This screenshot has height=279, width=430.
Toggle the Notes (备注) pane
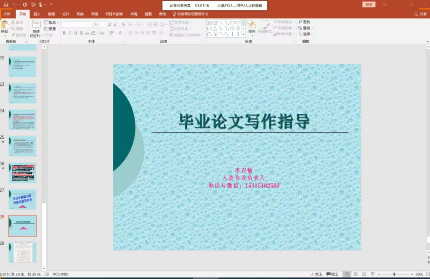point(316,274)
